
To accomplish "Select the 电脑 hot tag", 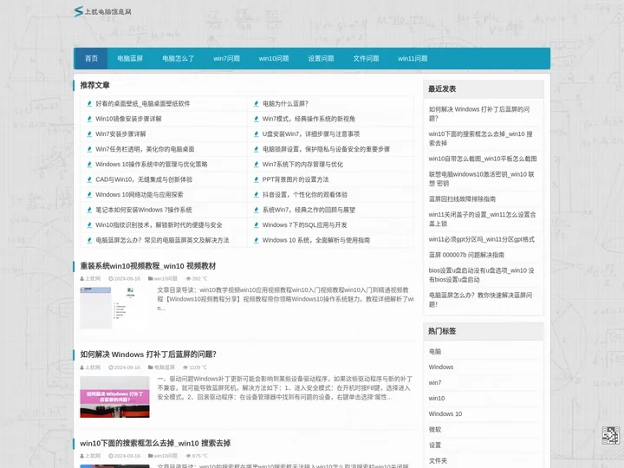I will pos(435,351).
